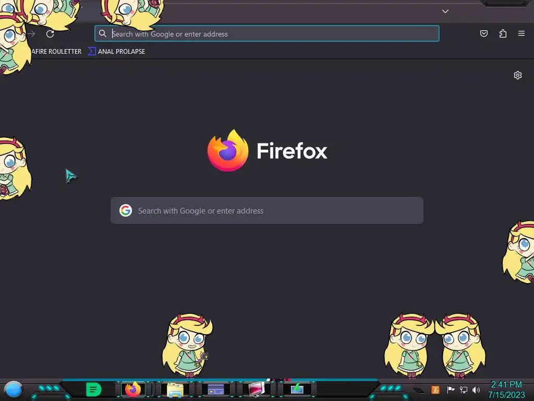Viewport: 534px width, 401px height.
Task: Open the Save to Pocket button
Action: [x=483, y=33]
